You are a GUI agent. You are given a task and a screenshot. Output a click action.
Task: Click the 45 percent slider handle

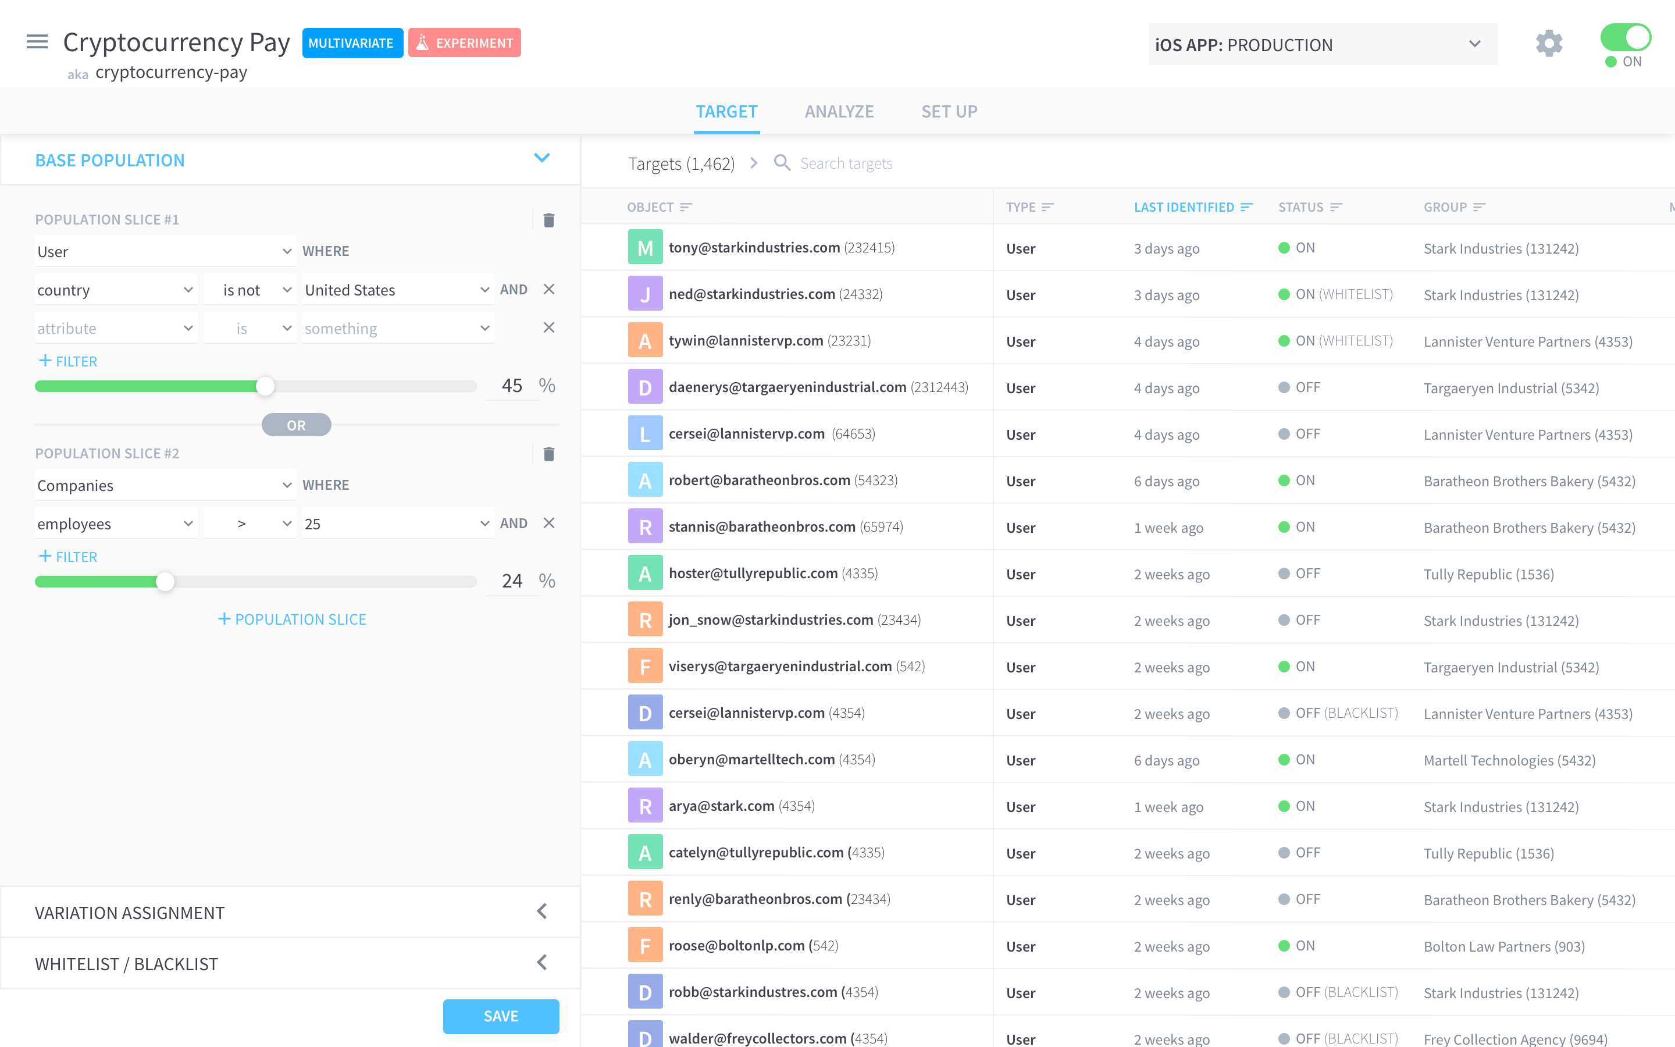(x=265, y=386)
